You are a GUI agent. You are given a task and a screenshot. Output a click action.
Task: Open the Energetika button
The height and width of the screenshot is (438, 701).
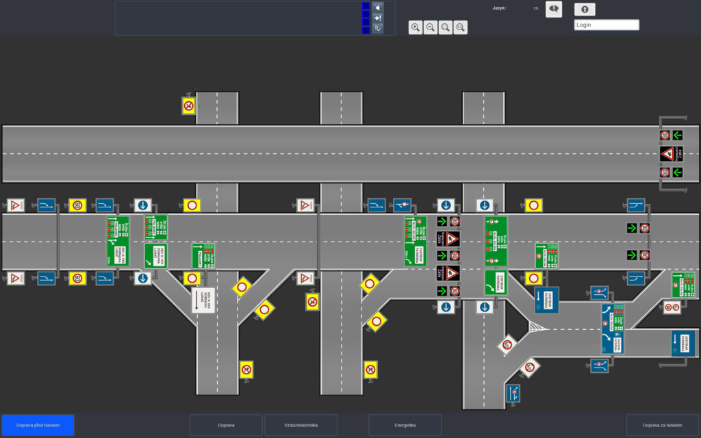tap(405, 425)
